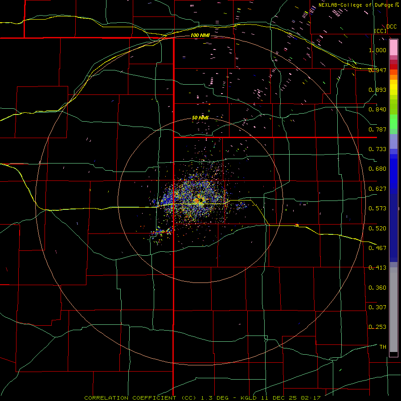Select the 0.840 scale value
Image resolution: width=401 pixels, height=401 pixels.
(377, 110)
